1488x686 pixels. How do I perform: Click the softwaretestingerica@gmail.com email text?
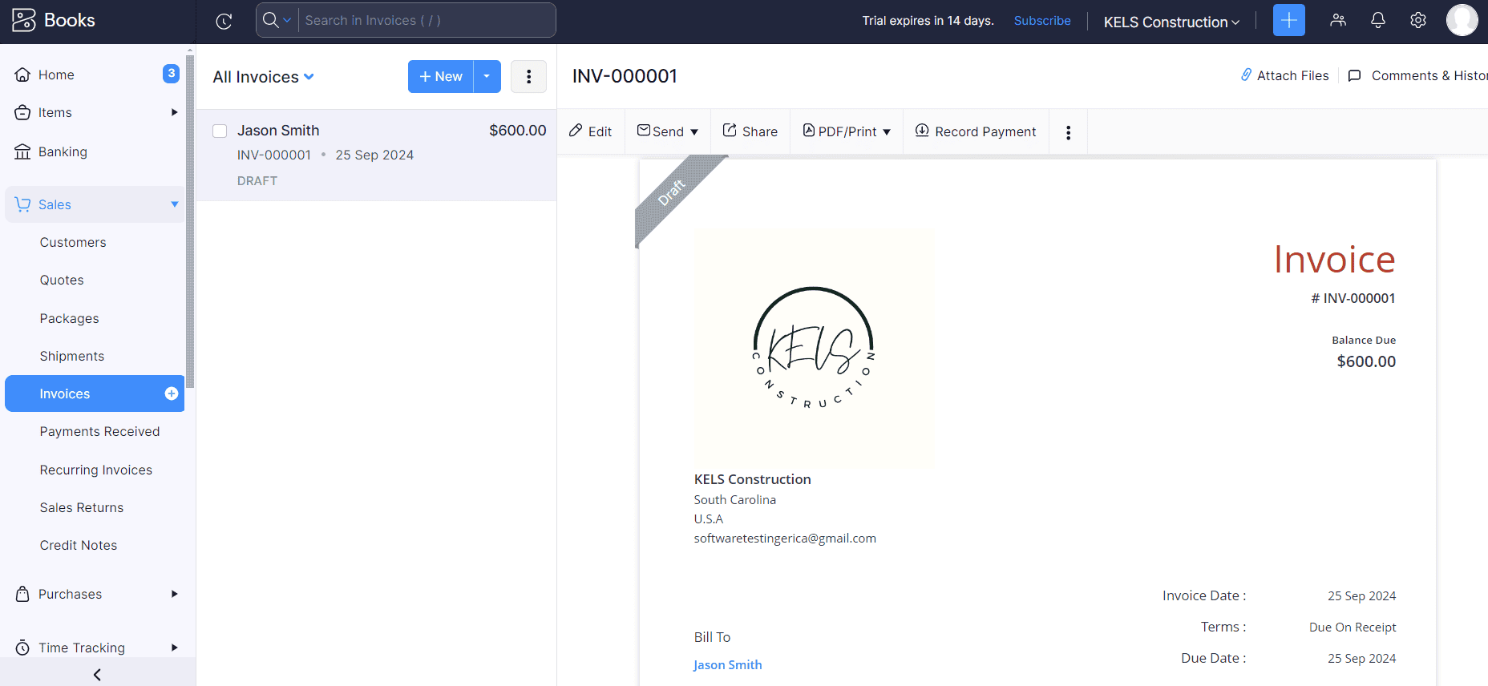tap(785, 539)
